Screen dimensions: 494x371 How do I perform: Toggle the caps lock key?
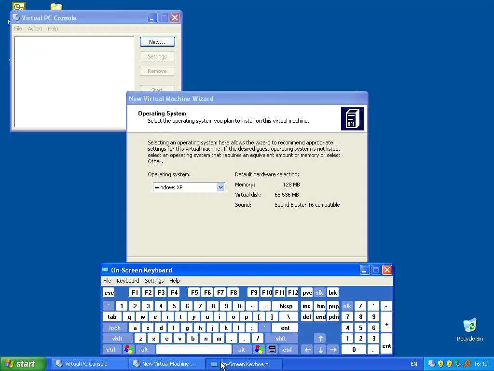[115, 328]
